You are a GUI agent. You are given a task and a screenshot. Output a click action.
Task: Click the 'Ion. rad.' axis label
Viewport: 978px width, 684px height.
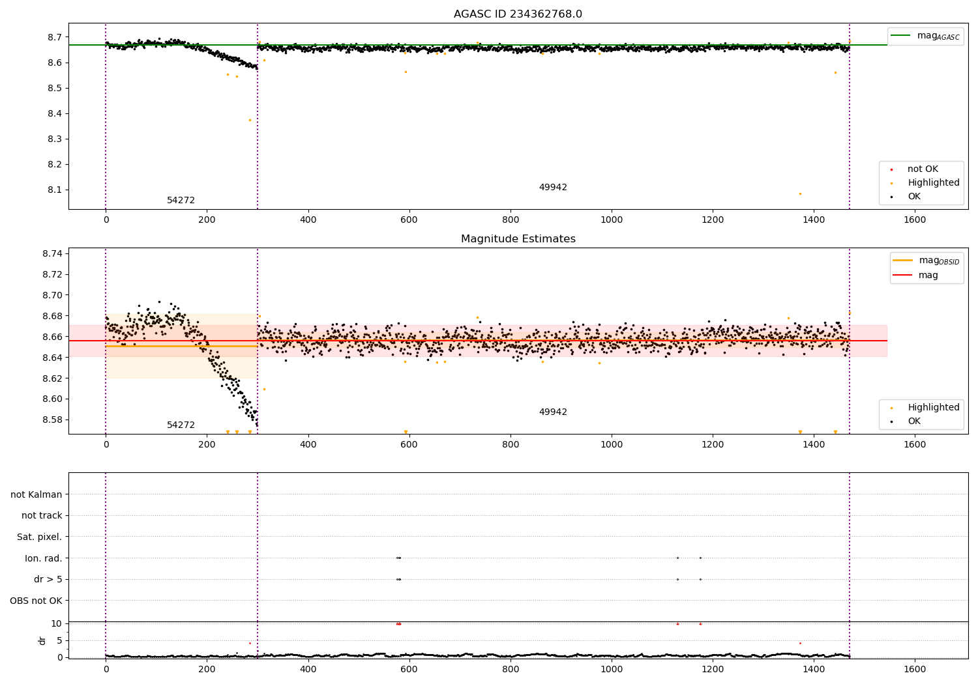click(44, 558)
